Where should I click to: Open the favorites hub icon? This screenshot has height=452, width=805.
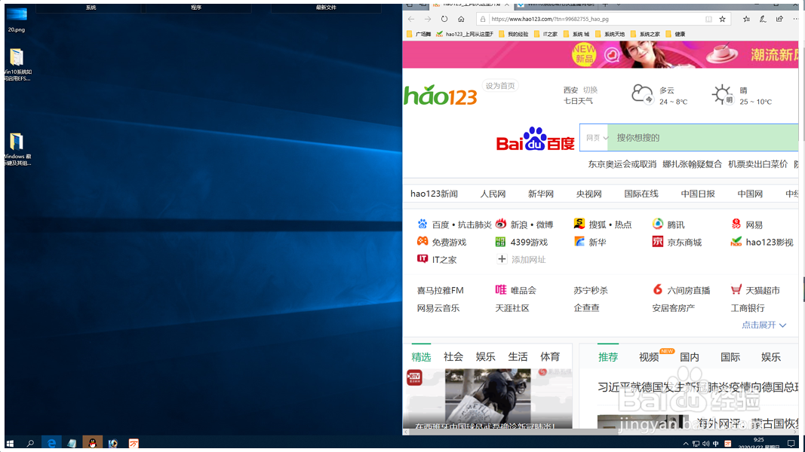tap(746, 19)
